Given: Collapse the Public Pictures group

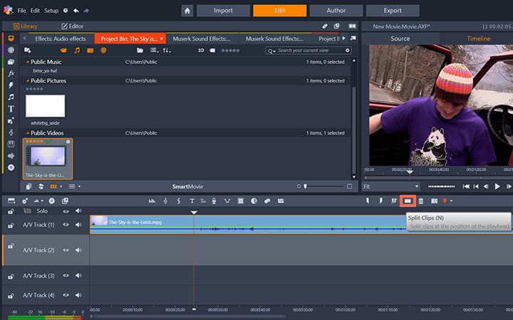Looking at the screenshot, I should (28, 80).
